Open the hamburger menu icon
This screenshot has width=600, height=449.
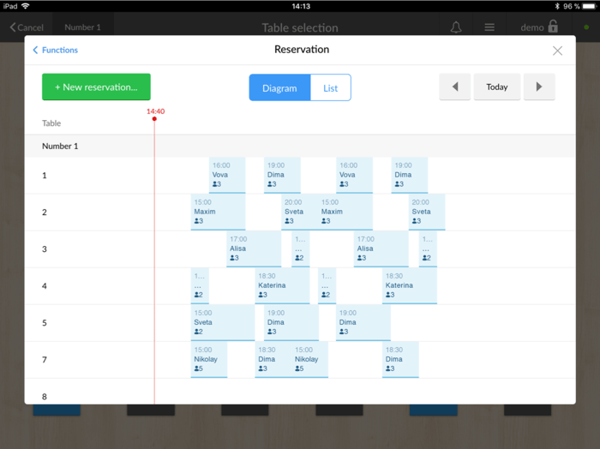coord(489,27)
